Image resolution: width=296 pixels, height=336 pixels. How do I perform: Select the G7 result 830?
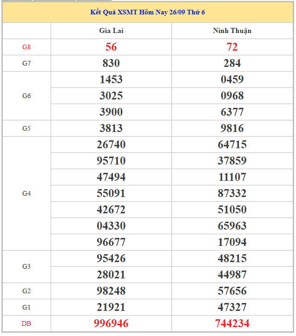click(x=111, y=63)
